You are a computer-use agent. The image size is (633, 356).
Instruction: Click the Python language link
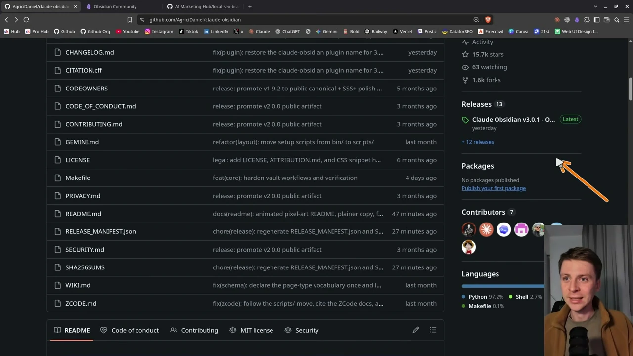(x=482, y=297)
